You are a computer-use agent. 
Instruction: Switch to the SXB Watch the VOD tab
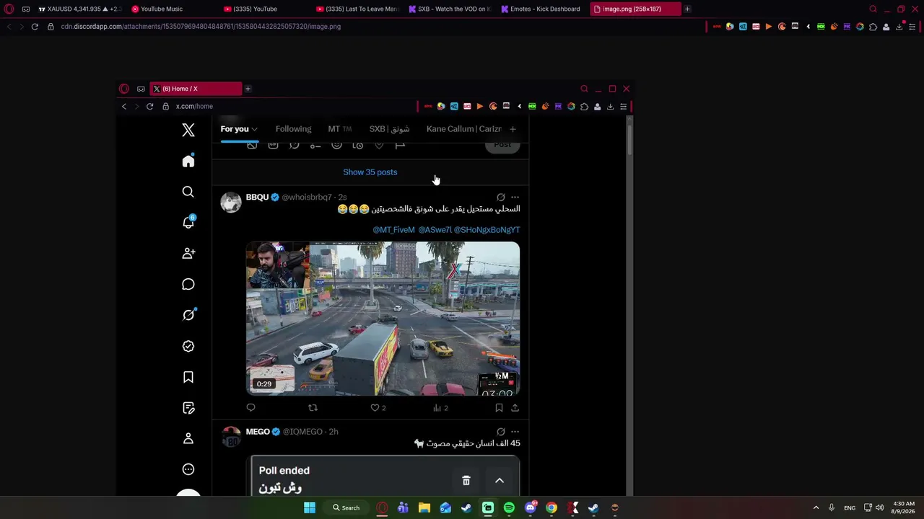450,9
